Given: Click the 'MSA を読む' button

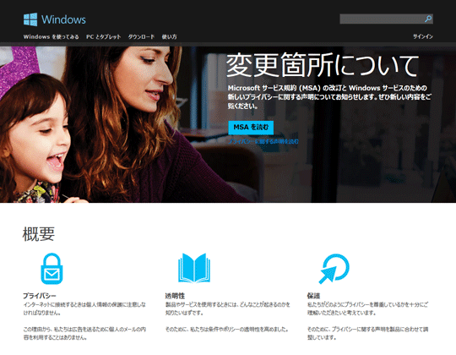Looking at the screenshot, I should (251, 128).
